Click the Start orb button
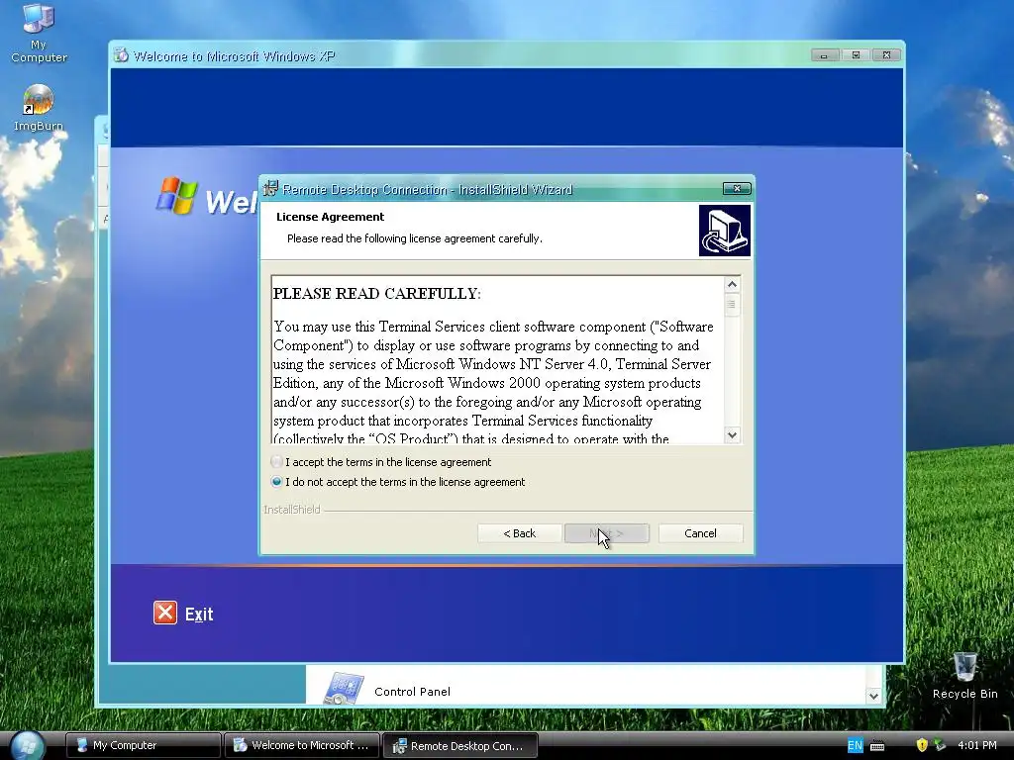 pos(27,745)
